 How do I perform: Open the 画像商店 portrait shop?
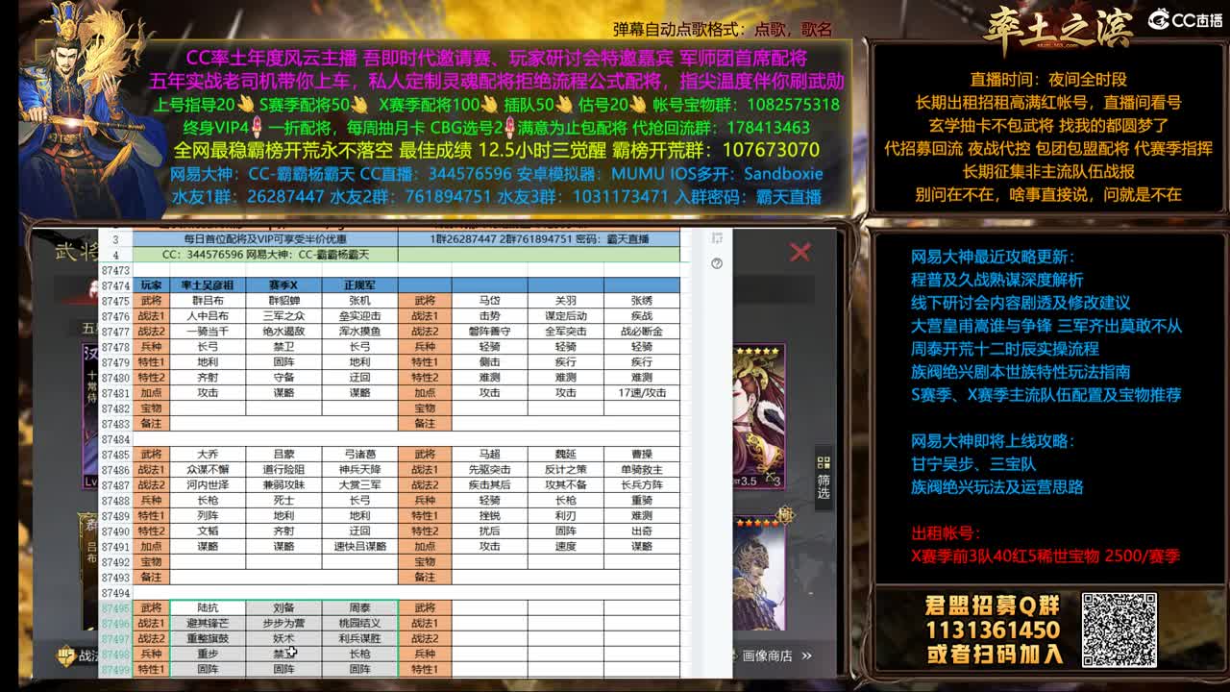coord(767,655)
